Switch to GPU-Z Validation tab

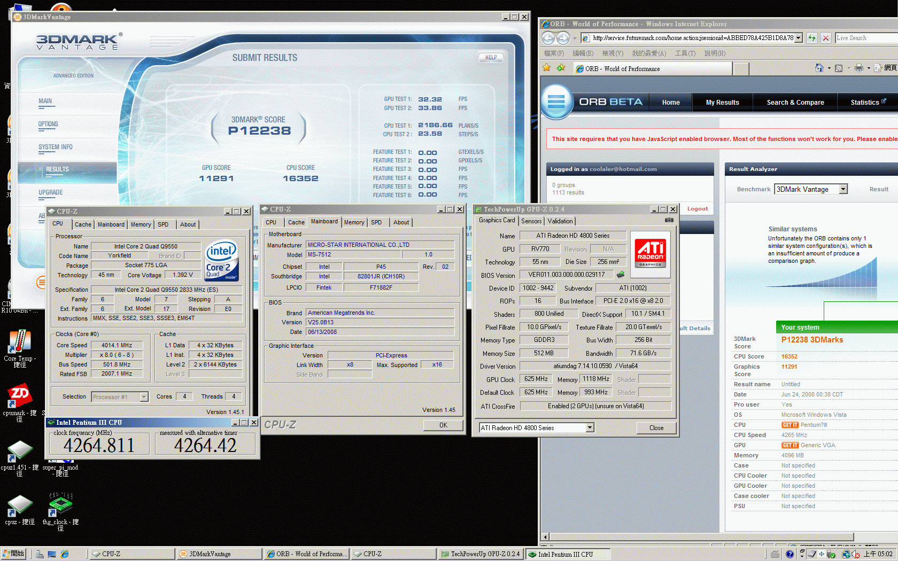point(560,221)
